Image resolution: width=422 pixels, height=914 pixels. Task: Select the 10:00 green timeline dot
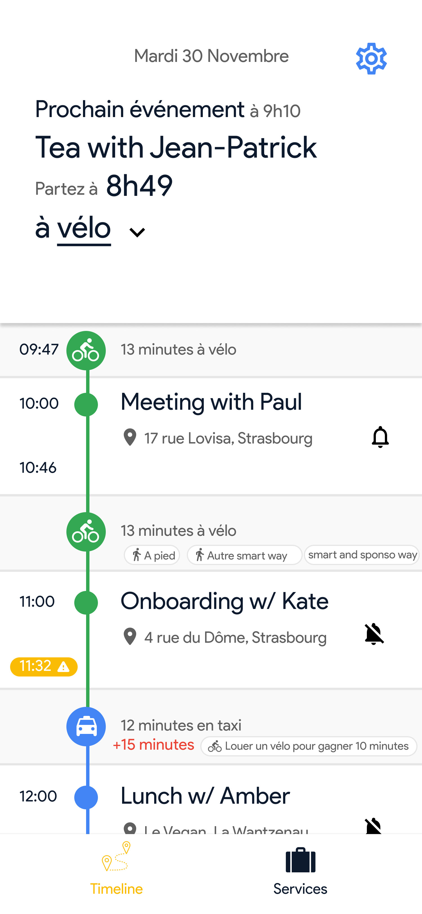[x=86, y=404]
